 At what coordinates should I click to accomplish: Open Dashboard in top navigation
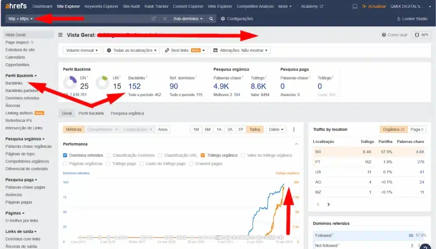(x=42, y=6)
